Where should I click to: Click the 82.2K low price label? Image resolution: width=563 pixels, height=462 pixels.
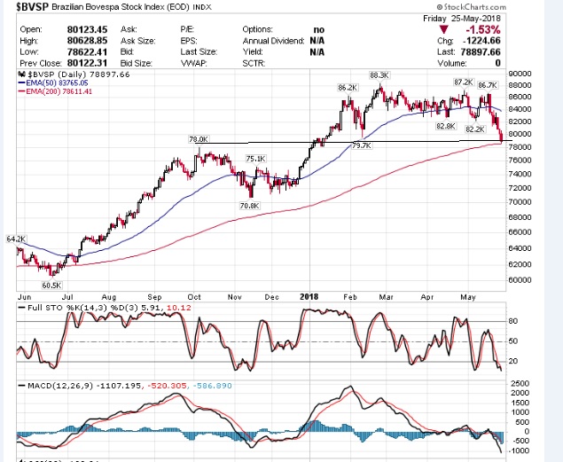pyautogui.click(x=474, y=129)
